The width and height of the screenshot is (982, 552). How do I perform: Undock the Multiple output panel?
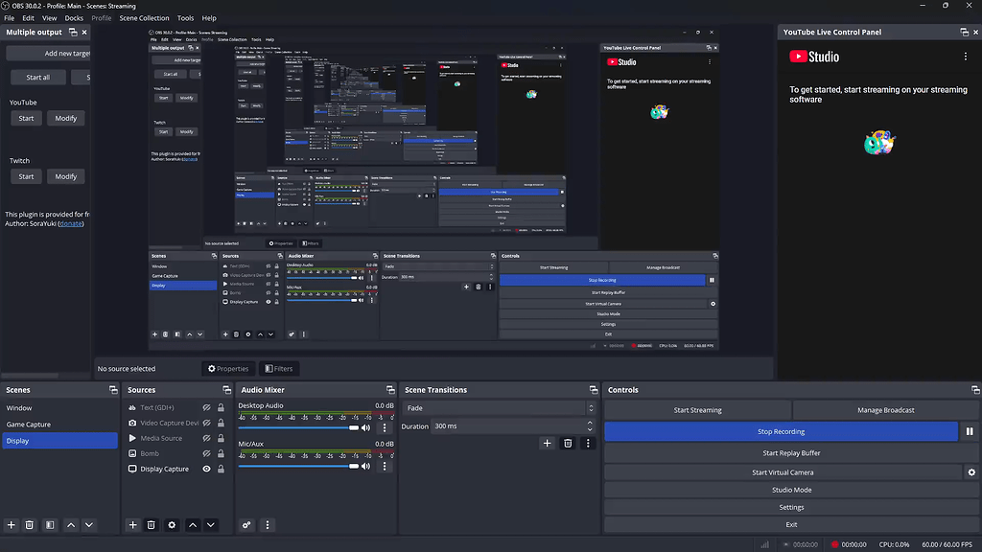click(73, 32)
